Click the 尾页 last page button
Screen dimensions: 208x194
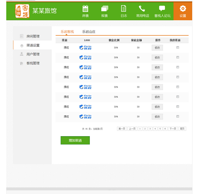pos(182,129)
